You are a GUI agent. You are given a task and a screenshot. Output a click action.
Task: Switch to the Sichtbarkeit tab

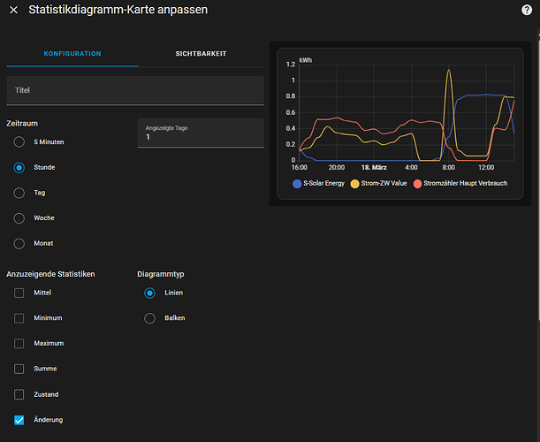(202, 54)
